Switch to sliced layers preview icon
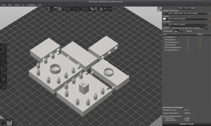The height and width of the screenshot is (126, 211). tap(10, 122)
